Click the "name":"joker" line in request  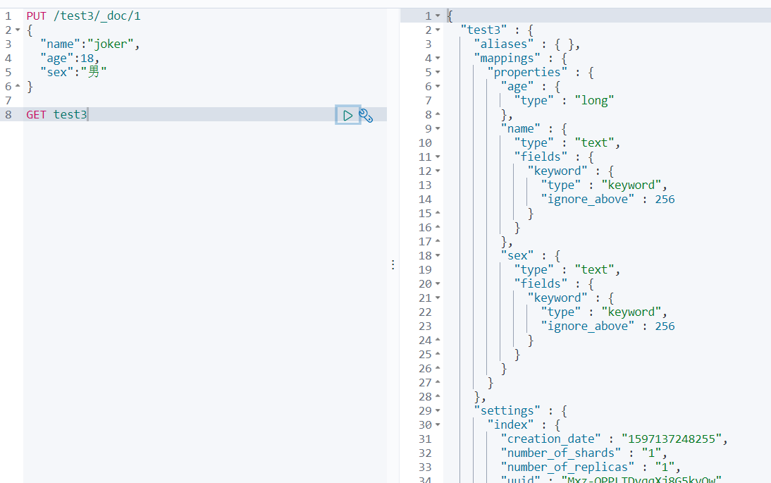pos(90,44)
